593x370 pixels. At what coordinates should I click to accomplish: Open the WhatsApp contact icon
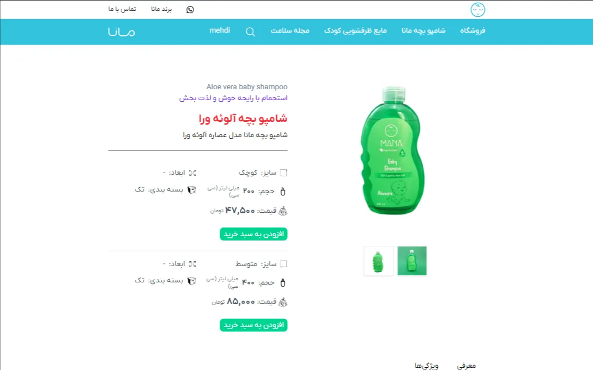coord(190,10)
